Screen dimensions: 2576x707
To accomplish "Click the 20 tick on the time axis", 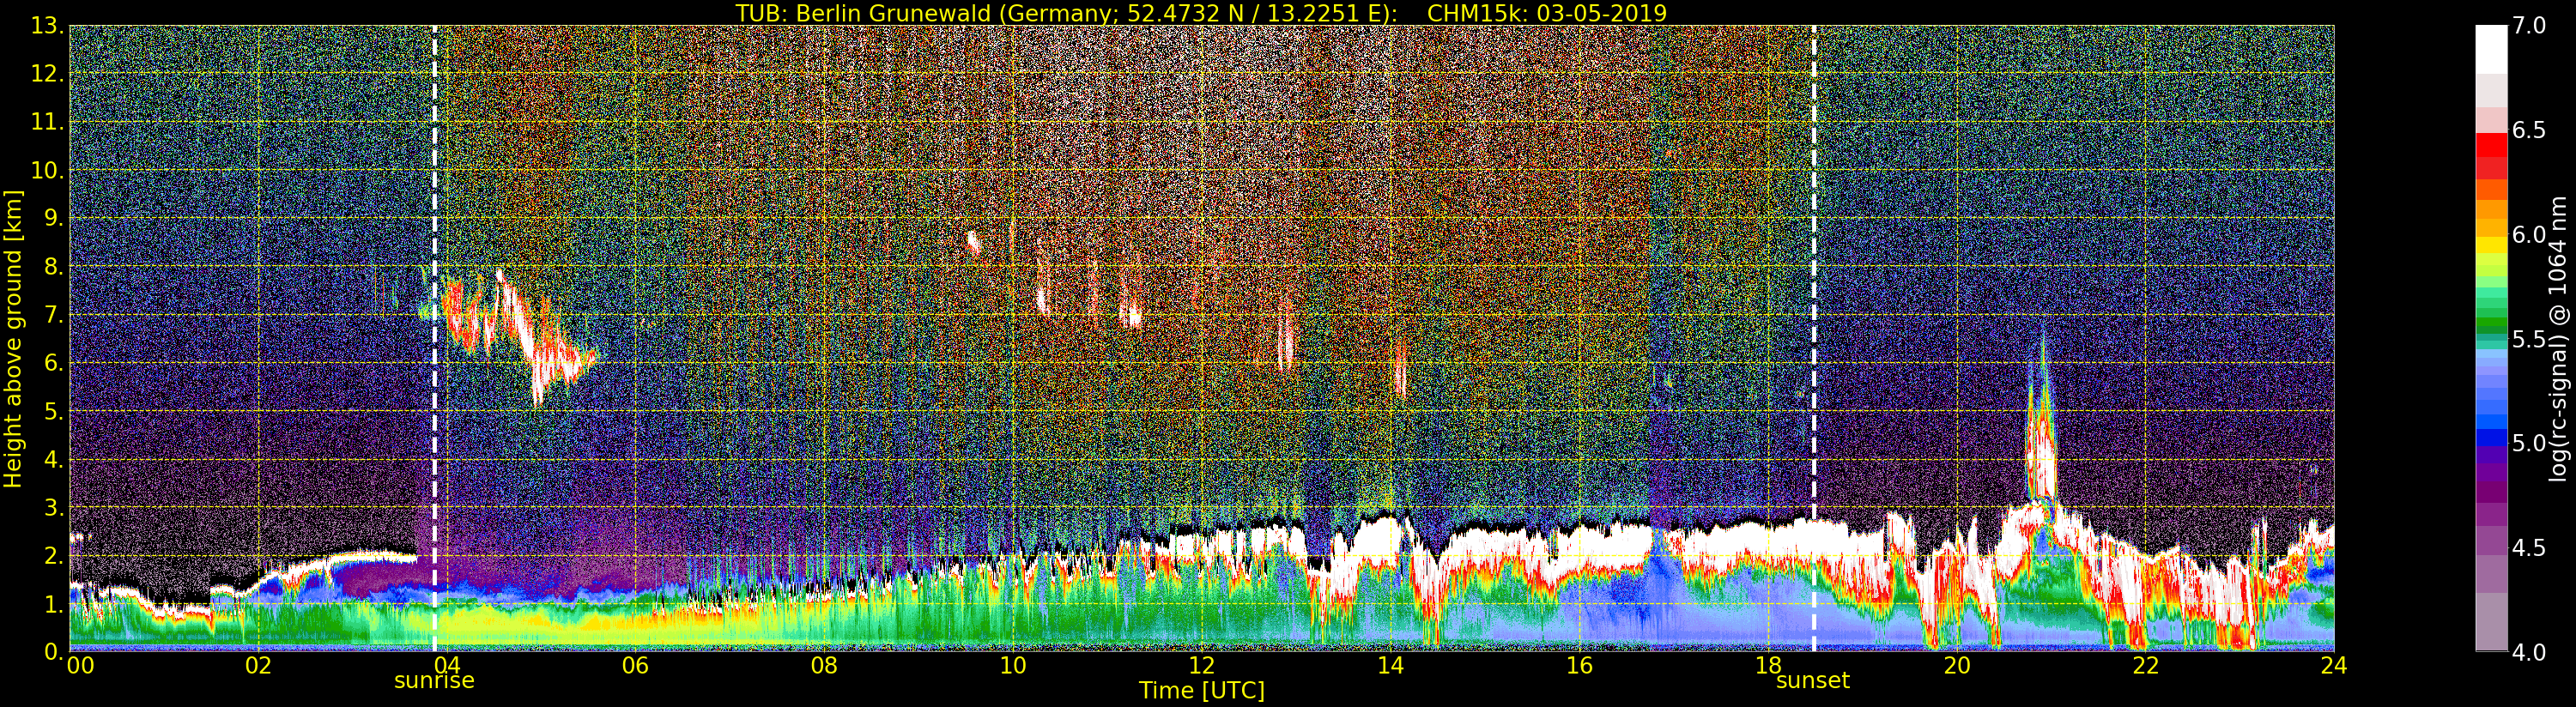I will 1956,666.
